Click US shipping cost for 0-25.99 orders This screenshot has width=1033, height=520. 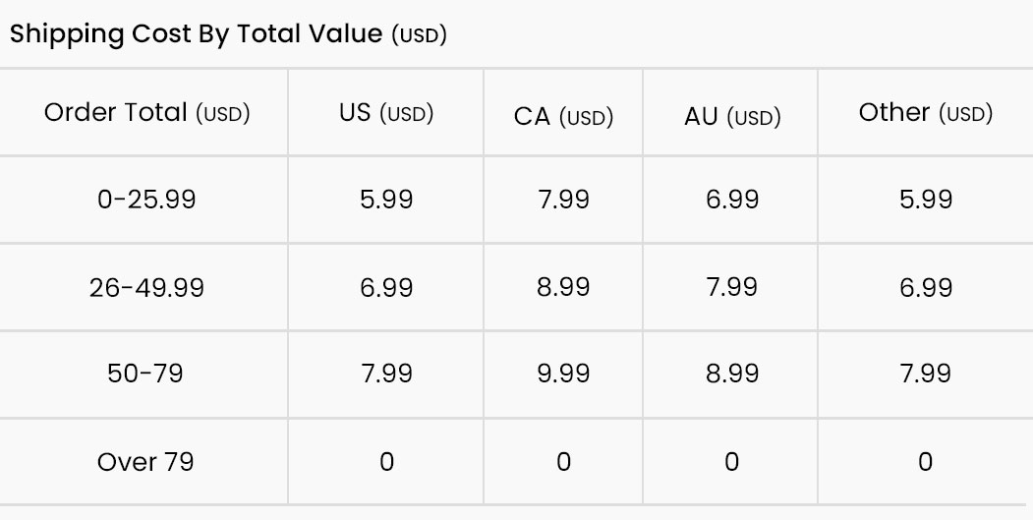point(386,200)
